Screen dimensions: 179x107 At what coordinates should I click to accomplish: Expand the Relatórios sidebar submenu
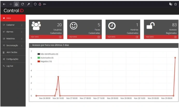tap(12, 38)
